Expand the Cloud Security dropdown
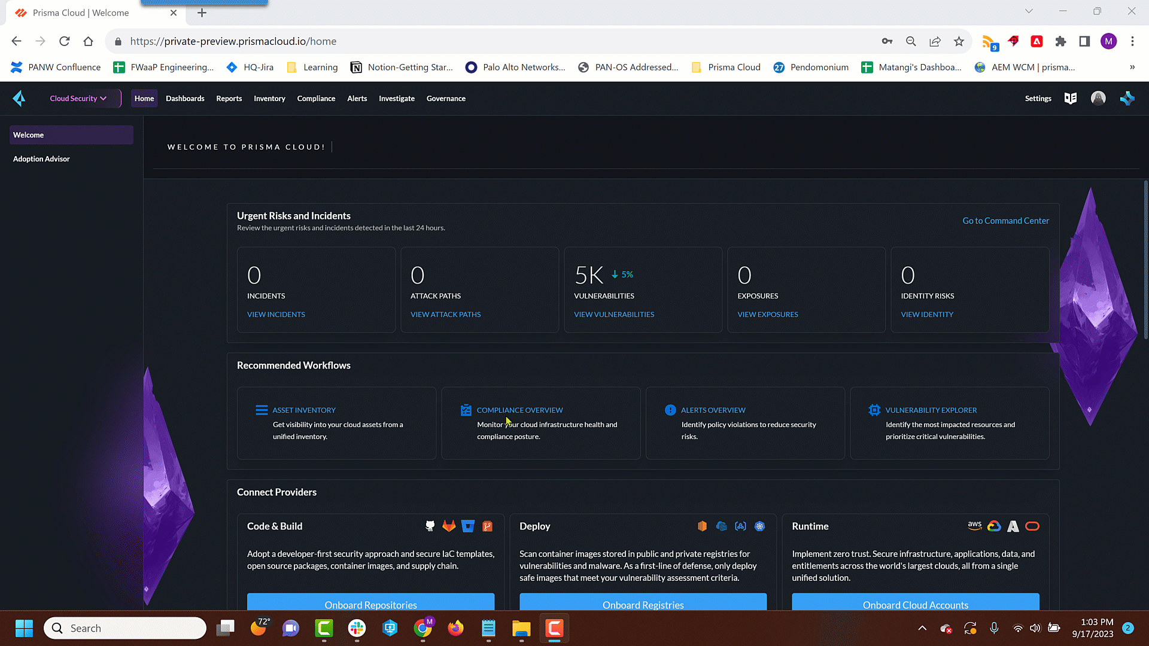 (x=78, y=99)
